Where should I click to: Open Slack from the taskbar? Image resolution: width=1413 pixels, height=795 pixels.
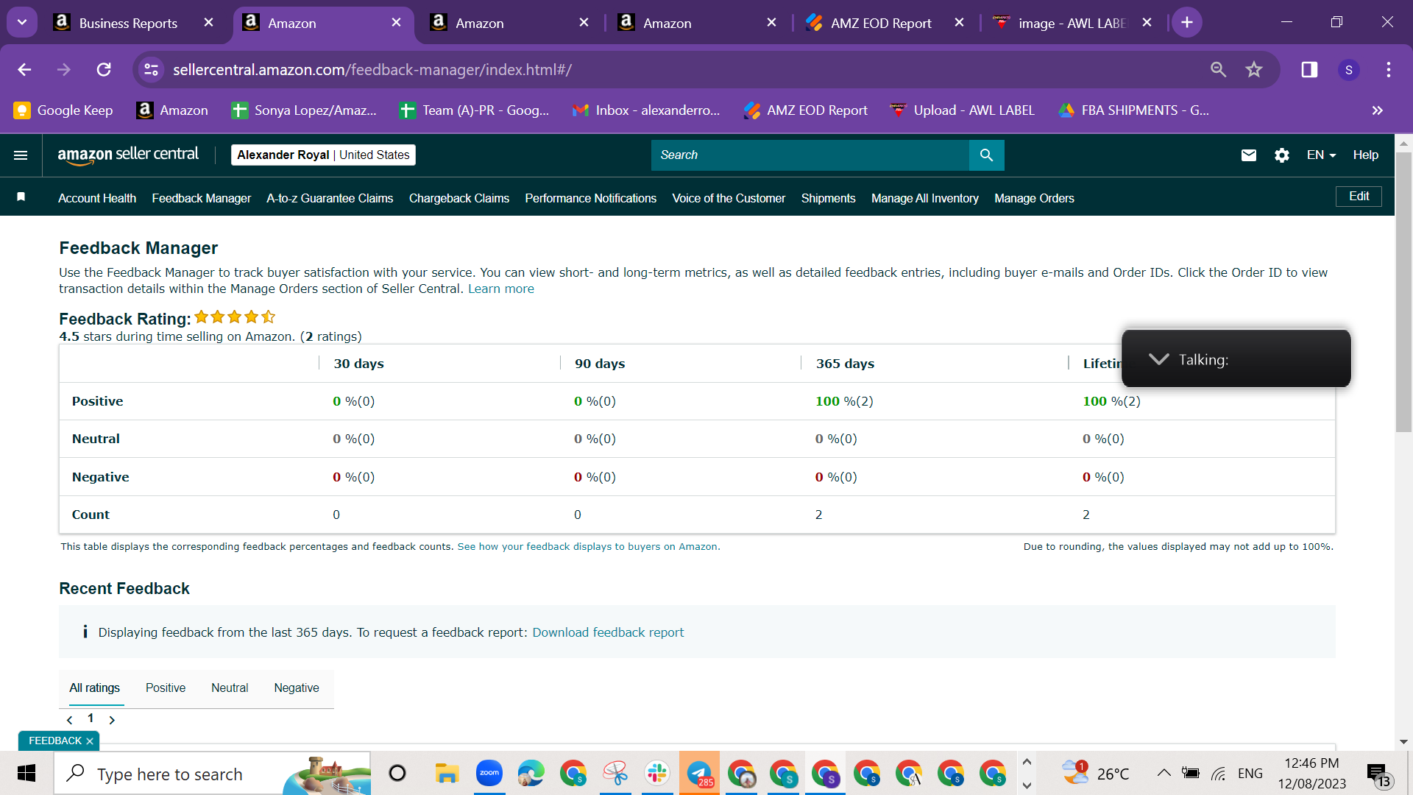point(657,773)
